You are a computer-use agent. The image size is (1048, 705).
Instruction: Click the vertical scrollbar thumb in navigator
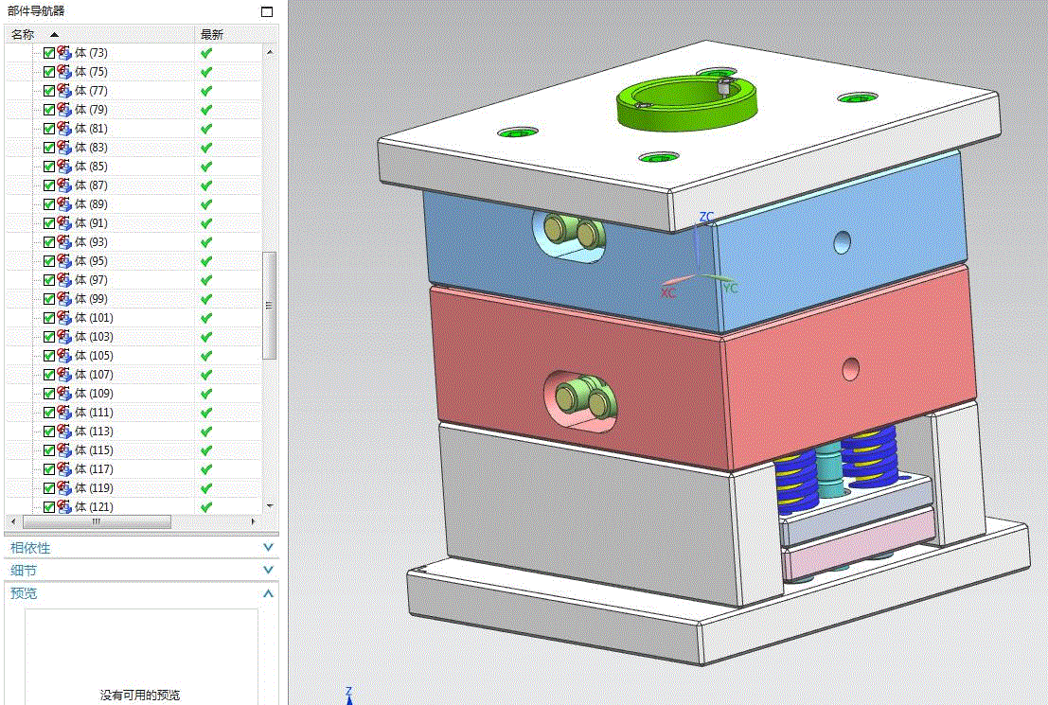pyautogui.click(x=270, y=306)
